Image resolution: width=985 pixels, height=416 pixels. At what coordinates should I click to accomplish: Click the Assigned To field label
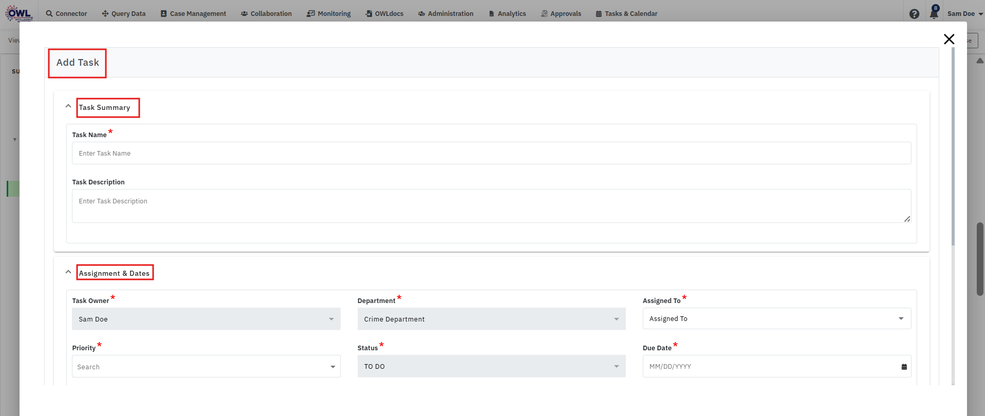pos(662,300)
